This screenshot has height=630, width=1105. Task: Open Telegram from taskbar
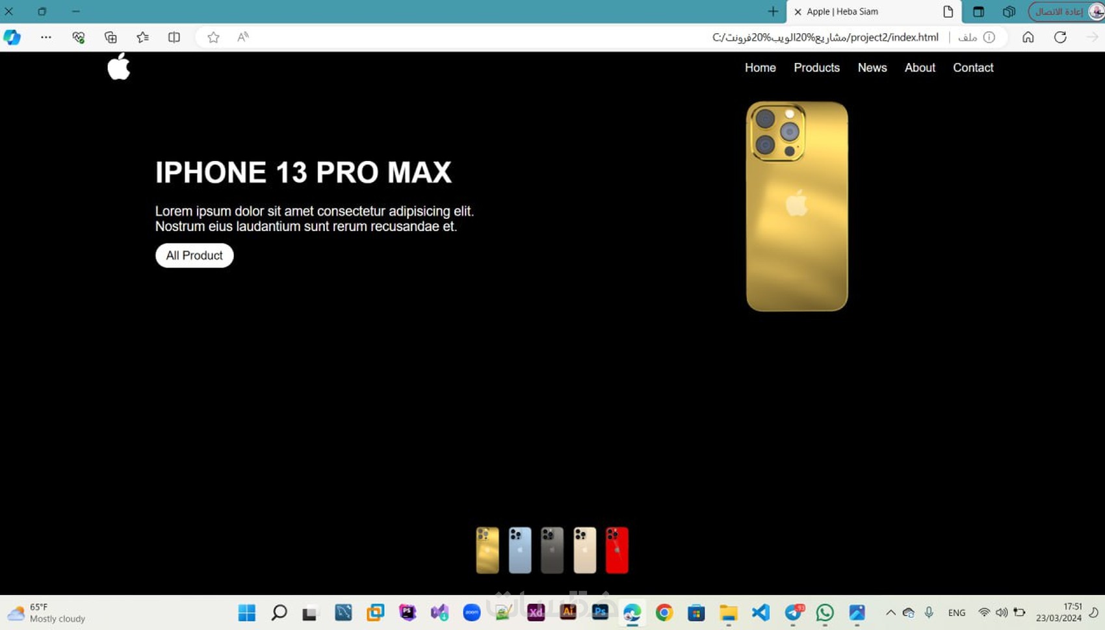pyautogui.click(x=793, y=612)
